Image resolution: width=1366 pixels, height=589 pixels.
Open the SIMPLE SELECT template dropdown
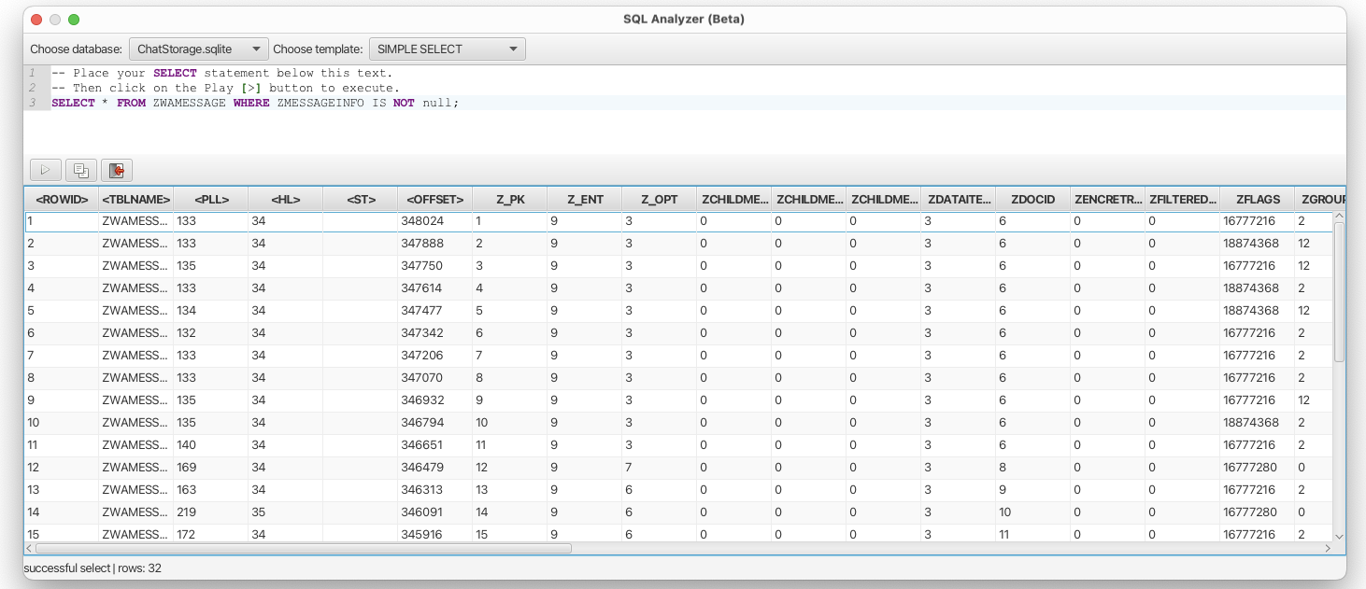pos(447,49)
